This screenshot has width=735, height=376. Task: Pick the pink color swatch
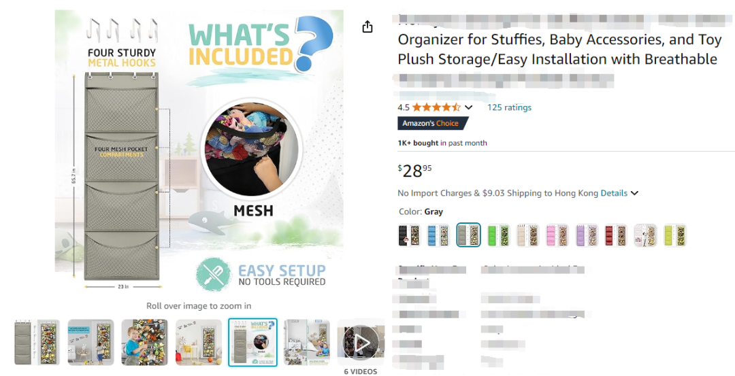point(557,235)
